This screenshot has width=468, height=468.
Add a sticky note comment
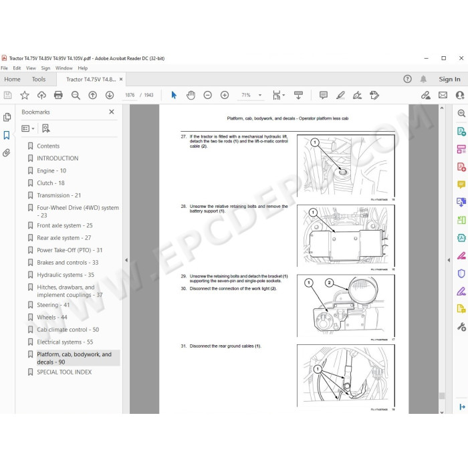click(x=323, y=95)
